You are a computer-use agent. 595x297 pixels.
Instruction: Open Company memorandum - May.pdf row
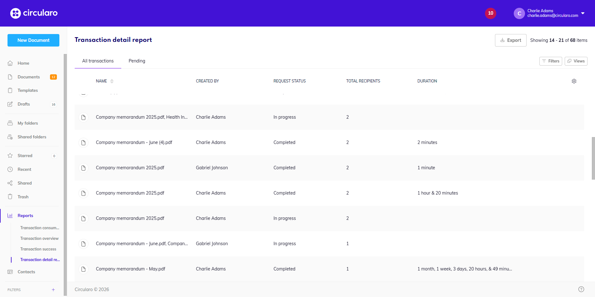click(x=131, y=269)
